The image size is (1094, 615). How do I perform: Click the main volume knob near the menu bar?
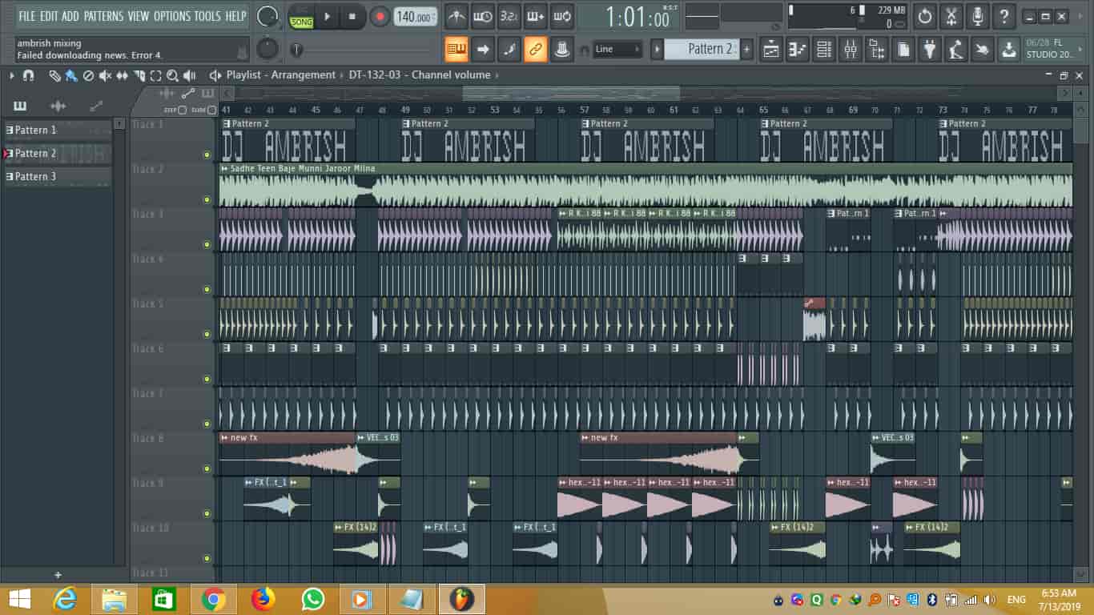pos(267,16)
